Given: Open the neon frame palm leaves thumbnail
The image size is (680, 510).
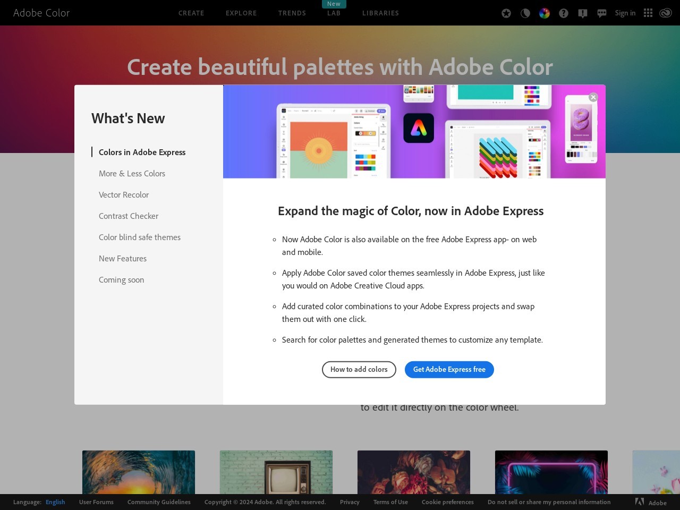Looking at the screenshot, I should (551, 472).
